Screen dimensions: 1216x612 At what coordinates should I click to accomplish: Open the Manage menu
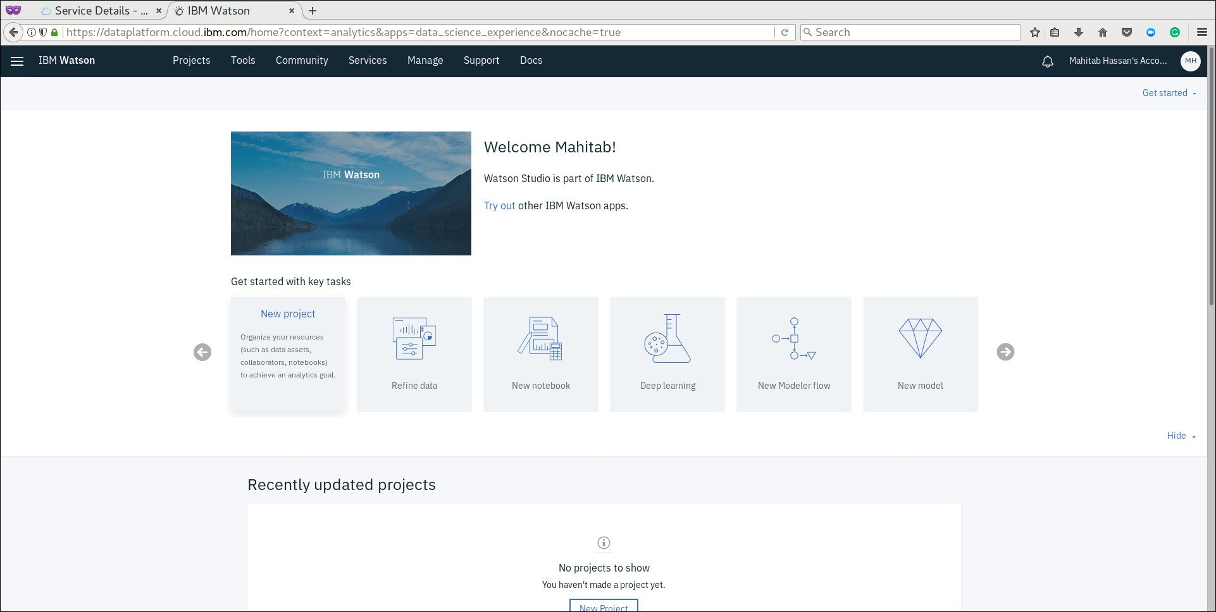click(x=425, y=60)
